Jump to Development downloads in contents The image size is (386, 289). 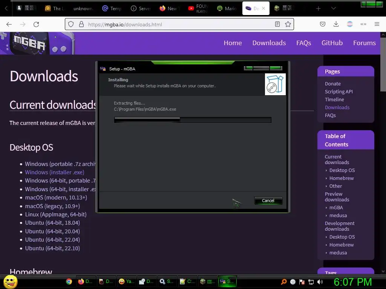coord(340,226)
